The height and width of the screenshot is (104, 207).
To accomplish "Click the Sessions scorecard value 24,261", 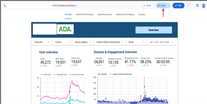I will [99, 62].
